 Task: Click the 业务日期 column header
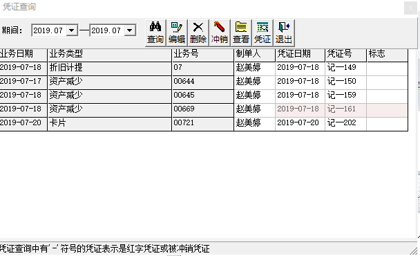coord(23,55)
